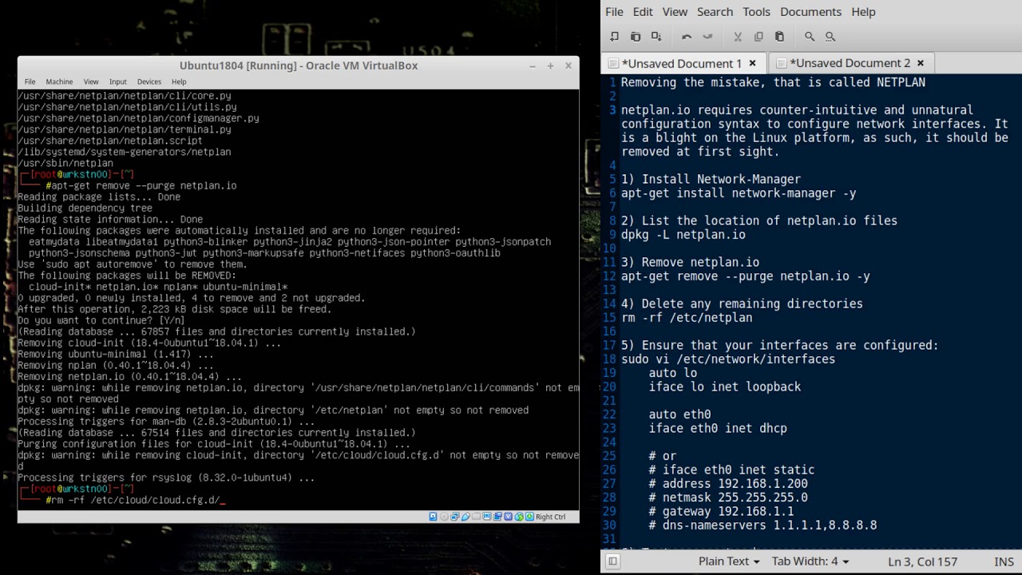Click terminal line '/usr/sbin/netplan'
Viewport: 1022px width, 575px height.
tap(65, 163)
